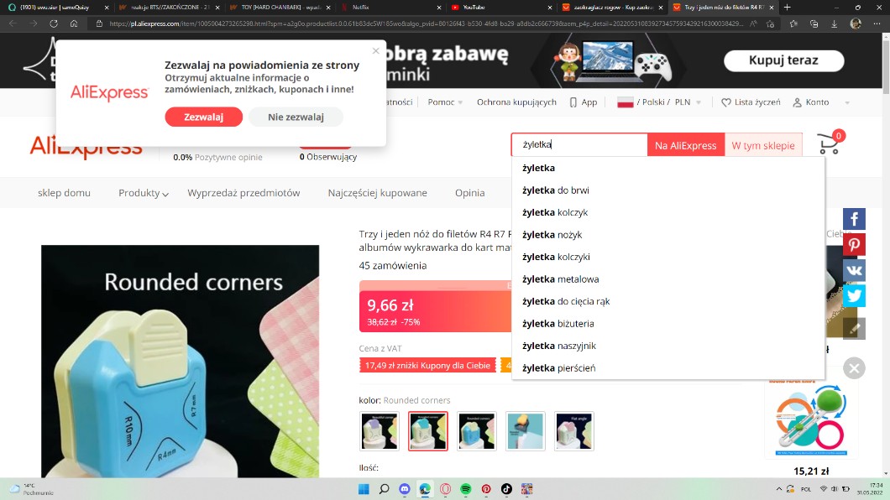Share the product on Twitter
Image resolution: width=890 pixels, height=500 pixels.
[x=854, y=295]
